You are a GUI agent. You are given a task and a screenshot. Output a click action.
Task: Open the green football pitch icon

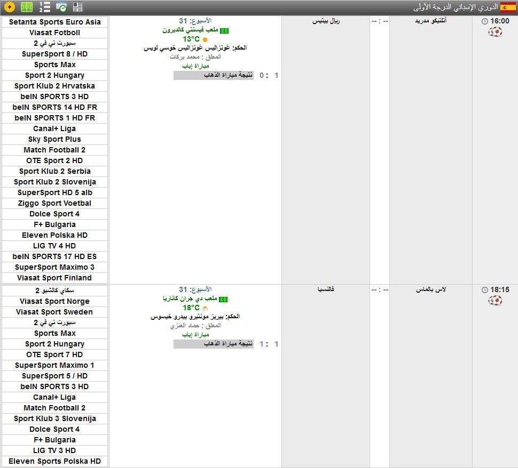coord(27,7)
